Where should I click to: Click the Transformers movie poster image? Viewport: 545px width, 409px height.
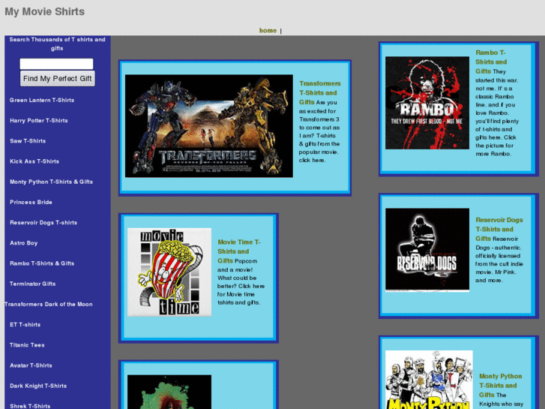pos(209,126)
